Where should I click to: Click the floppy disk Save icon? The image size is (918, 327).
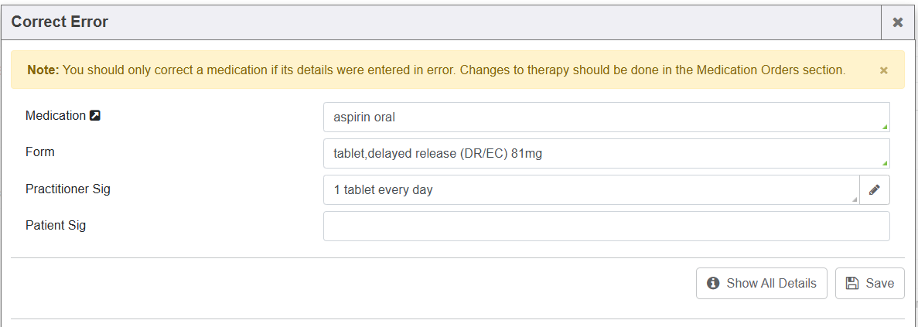(x=852, y=283)
